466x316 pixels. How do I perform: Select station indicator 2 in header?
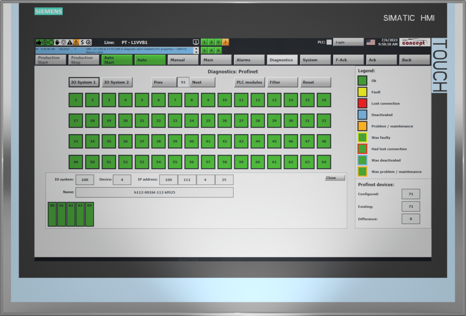tap(204, 50)
